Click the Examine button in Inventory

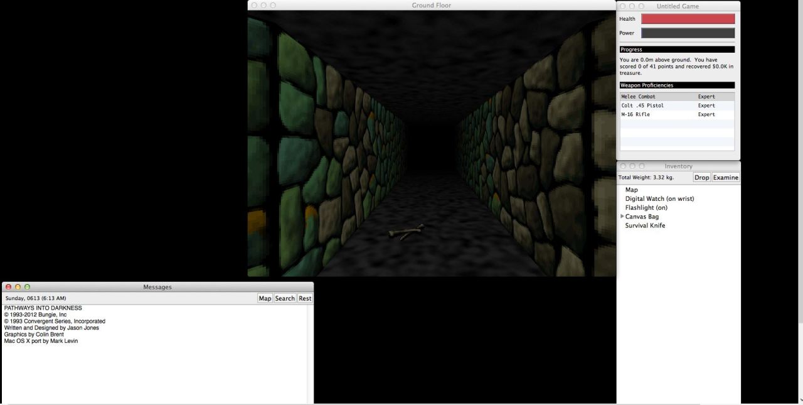(x=726, y=178)
